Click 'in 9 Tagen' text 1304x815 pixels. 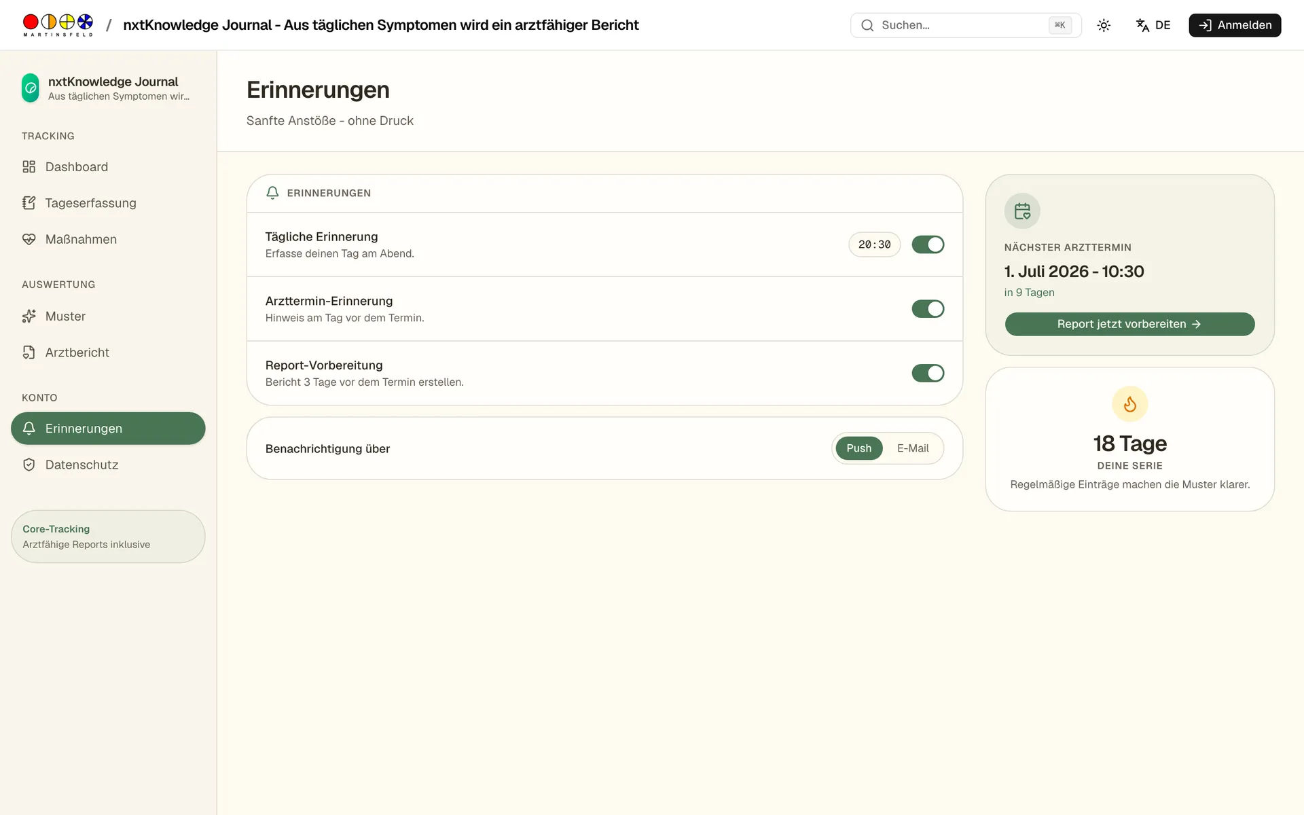click(1029, 293)
